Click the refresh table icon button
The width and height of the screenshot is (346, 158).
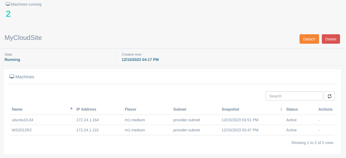pyautogui.click(x=329, y=96)
